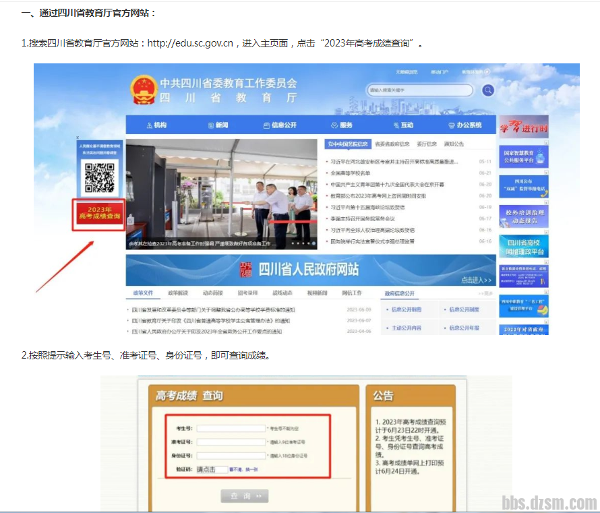Open the 服务 navigation item
The height and width of the screenshot is (513, 600).
[x=342, y=125]
